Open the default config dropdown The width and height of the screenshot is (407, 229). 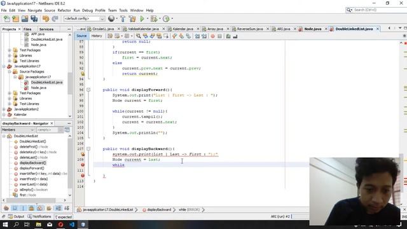tap(84, 18)
